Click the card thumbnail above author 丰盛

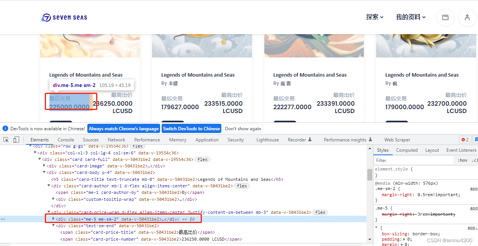coord(202,46)
